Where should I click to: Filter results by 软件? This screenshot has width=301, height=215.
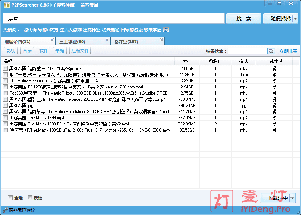[x=44, y=51]
